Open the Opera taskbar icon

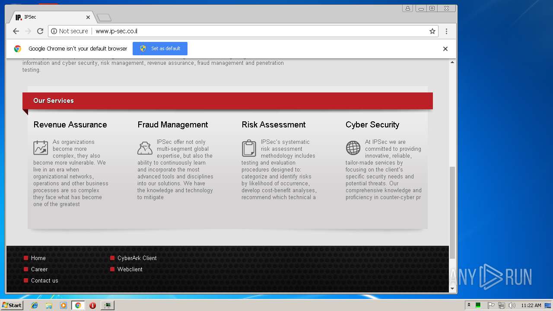tap(92, 305)
